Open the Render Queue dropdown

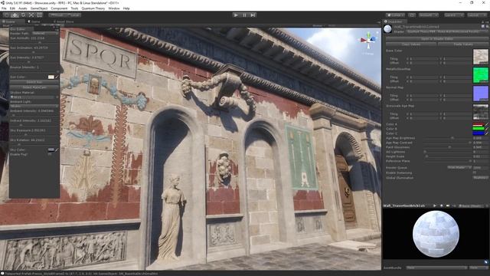[x=459, y=168]
